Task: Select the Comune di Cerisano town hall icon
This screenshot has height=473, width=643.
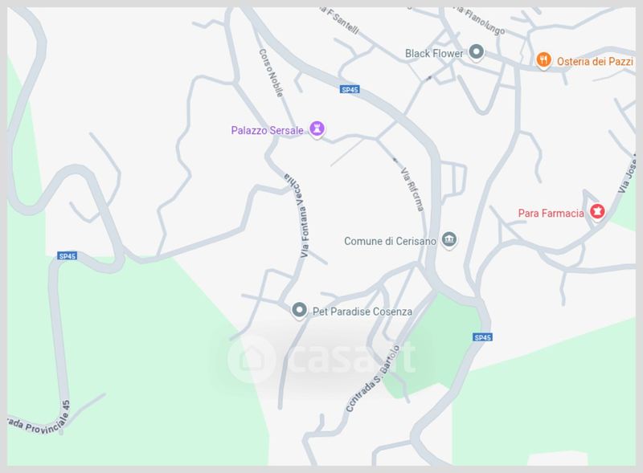Action: [449, 240]
